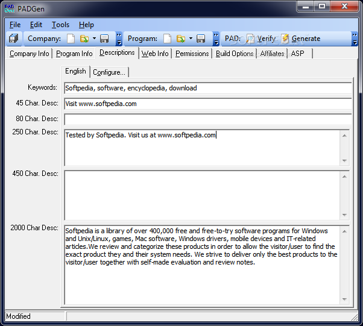Create a new Program file
This screenshot has height=326, width=363.
point(168,39)
